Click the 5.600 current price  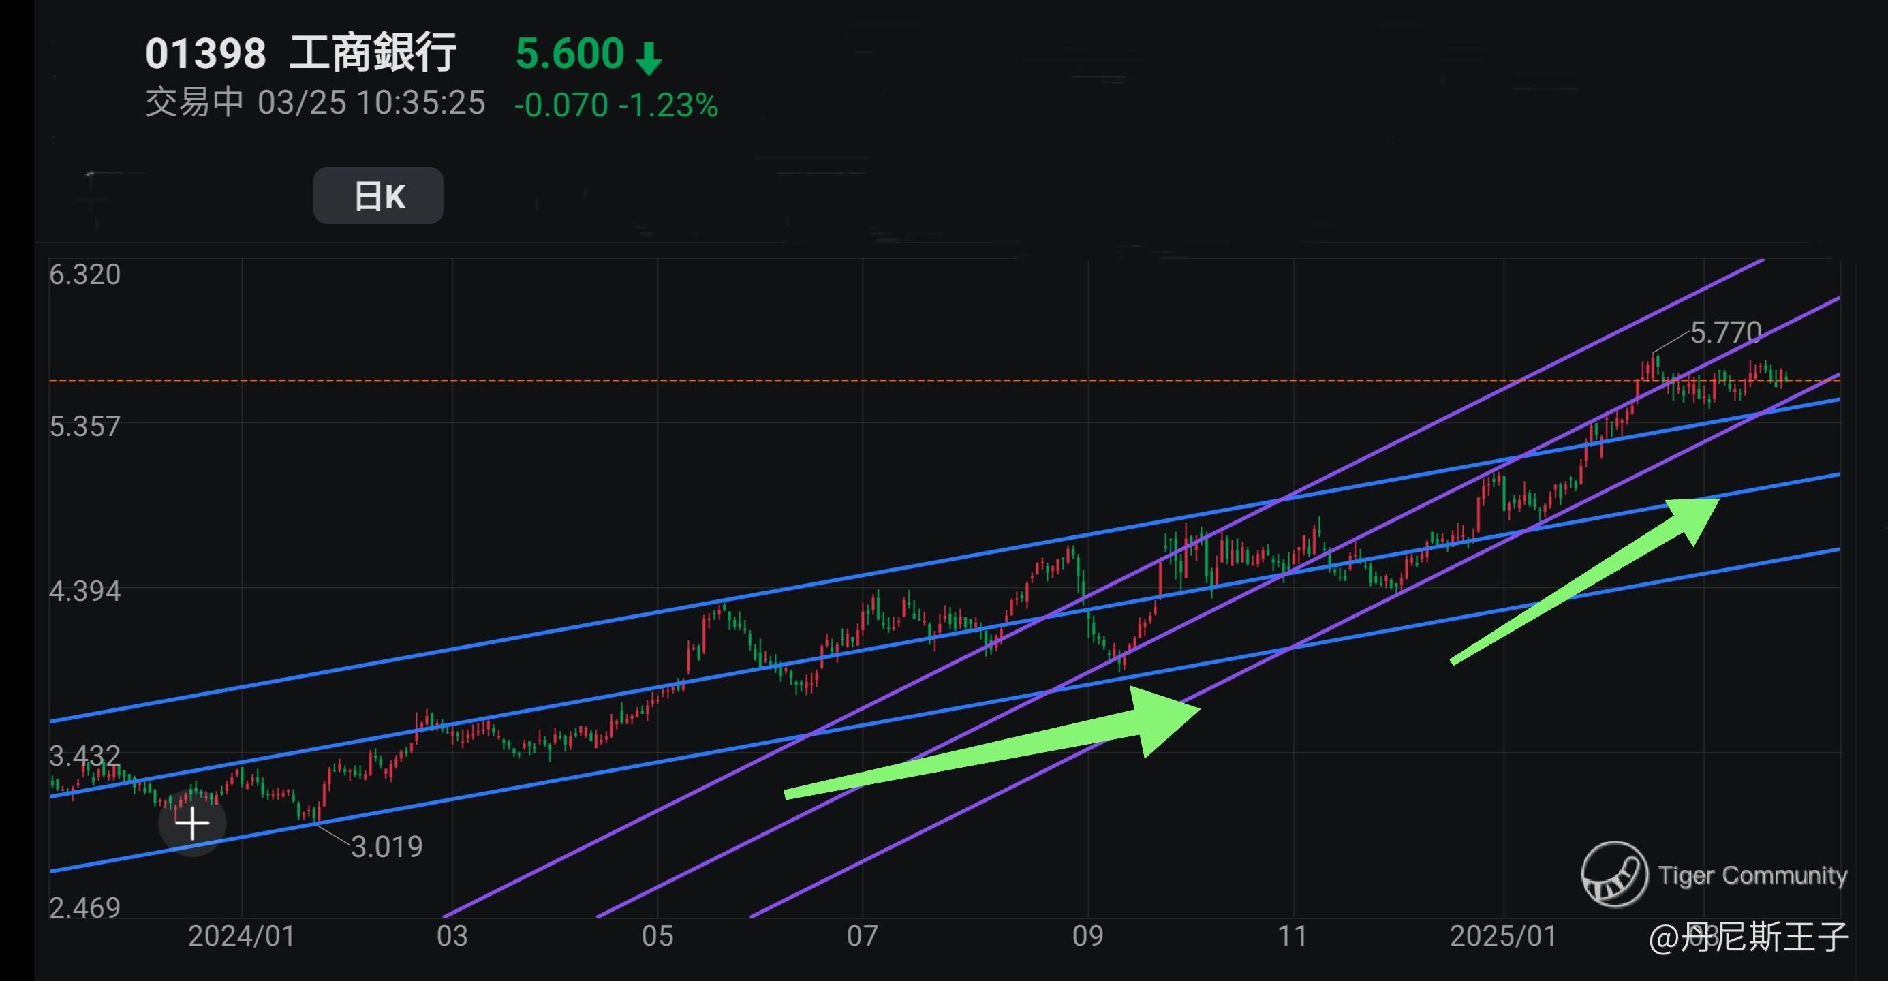(570, 54)
